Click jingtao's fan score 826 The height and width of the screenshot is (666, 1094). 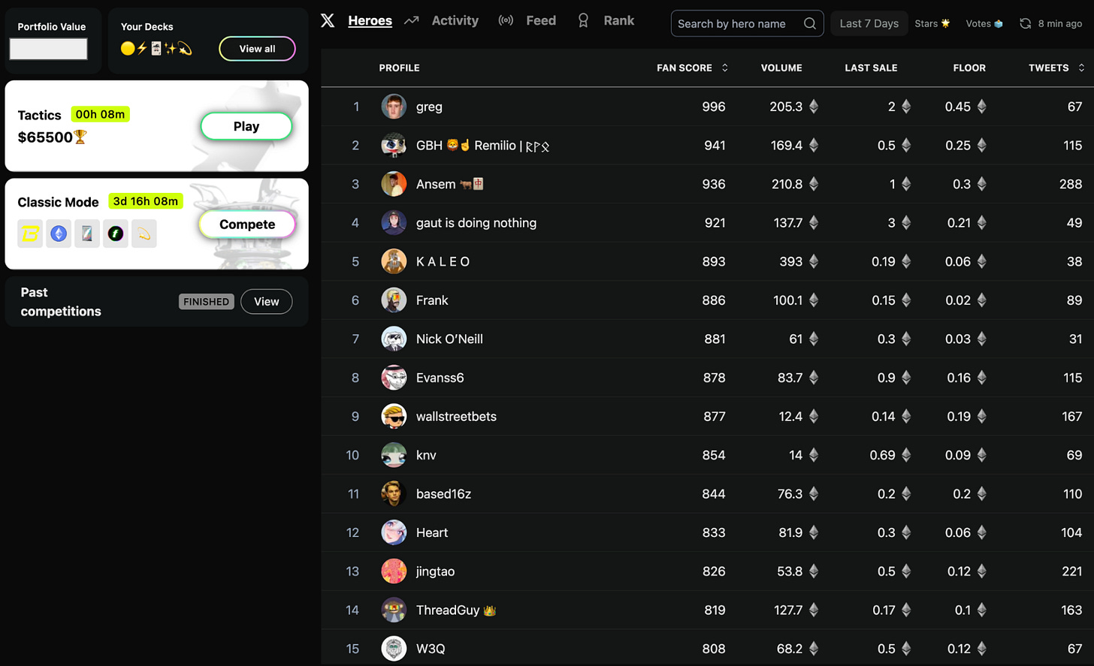coord(714,571)
